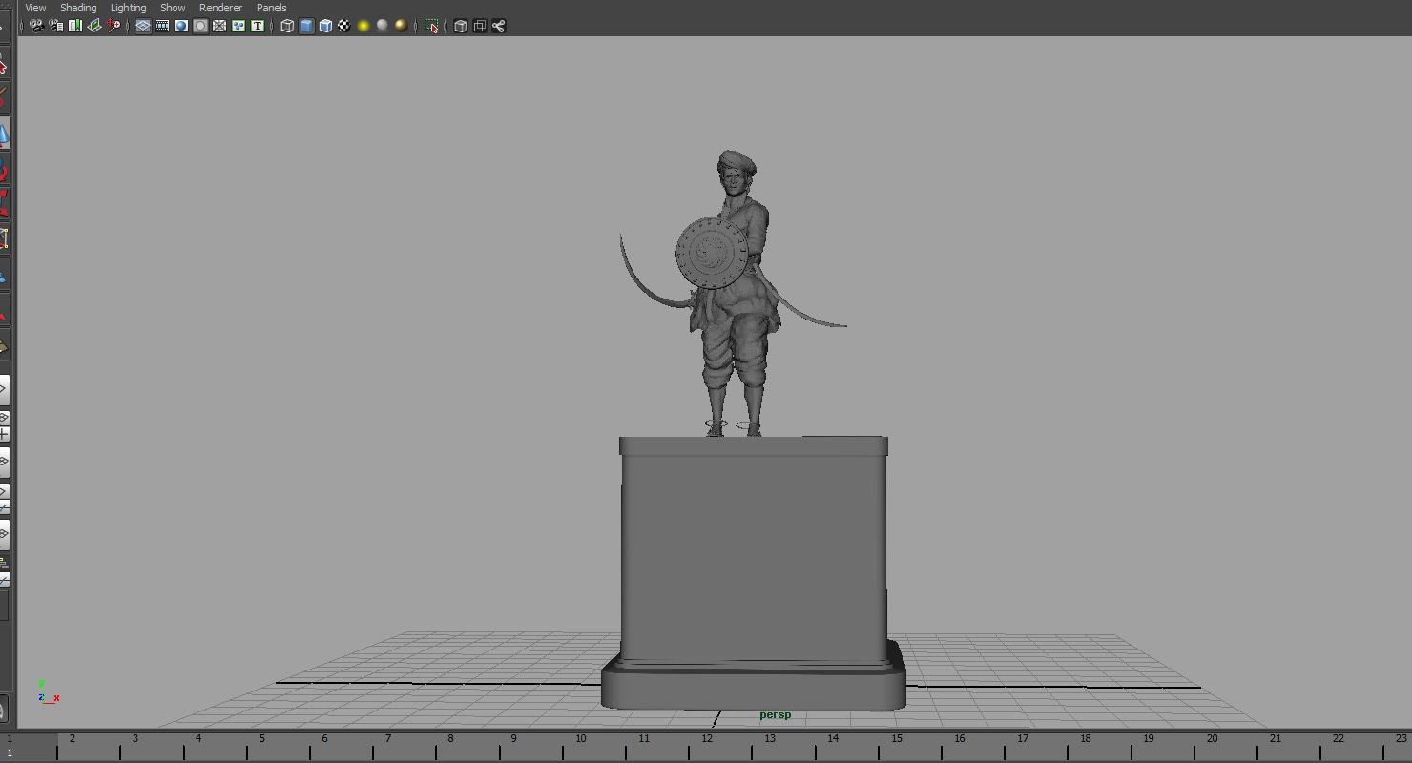Screen dimensions: 1412x763
Task: Jump to frame 5 on time slider
Action: pos(261,738)
